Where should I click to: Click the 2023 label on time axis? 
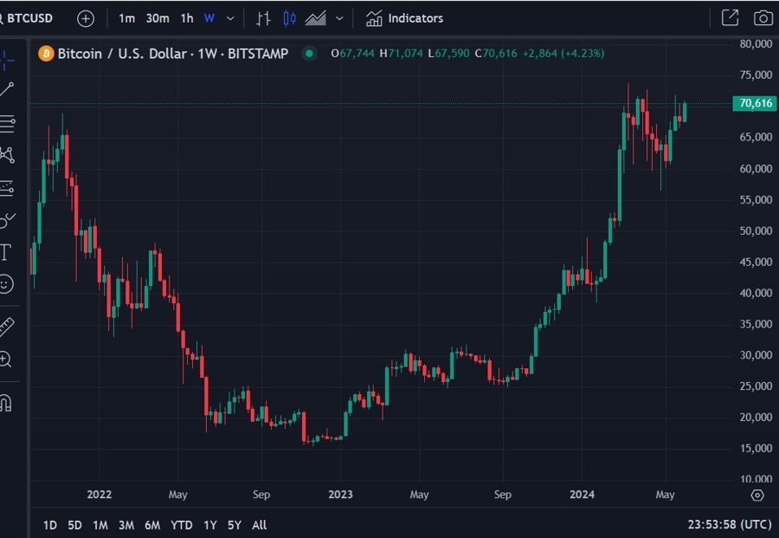click(x=340, y=494)
